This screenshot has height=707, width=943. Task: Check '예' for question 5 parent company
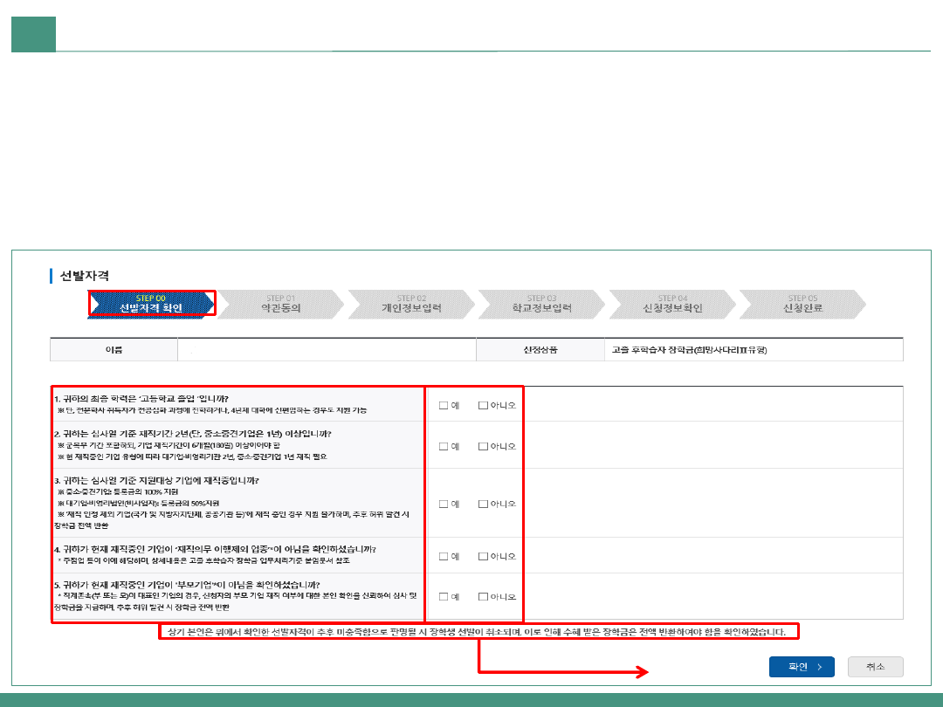point(444,597)
